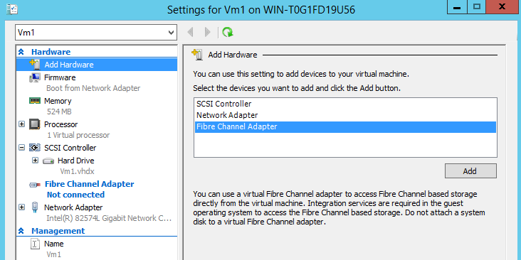Expand the Processor tree node
This screenshot has width=521, height=260.
[21, 124]
